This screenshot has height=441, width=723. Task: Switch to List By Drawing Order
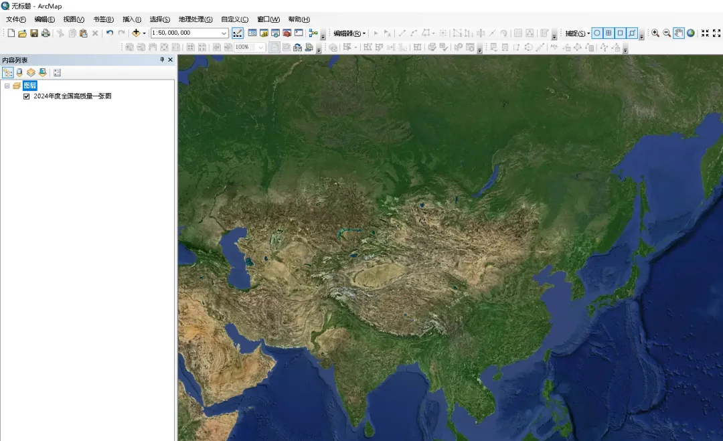point(8,72)
